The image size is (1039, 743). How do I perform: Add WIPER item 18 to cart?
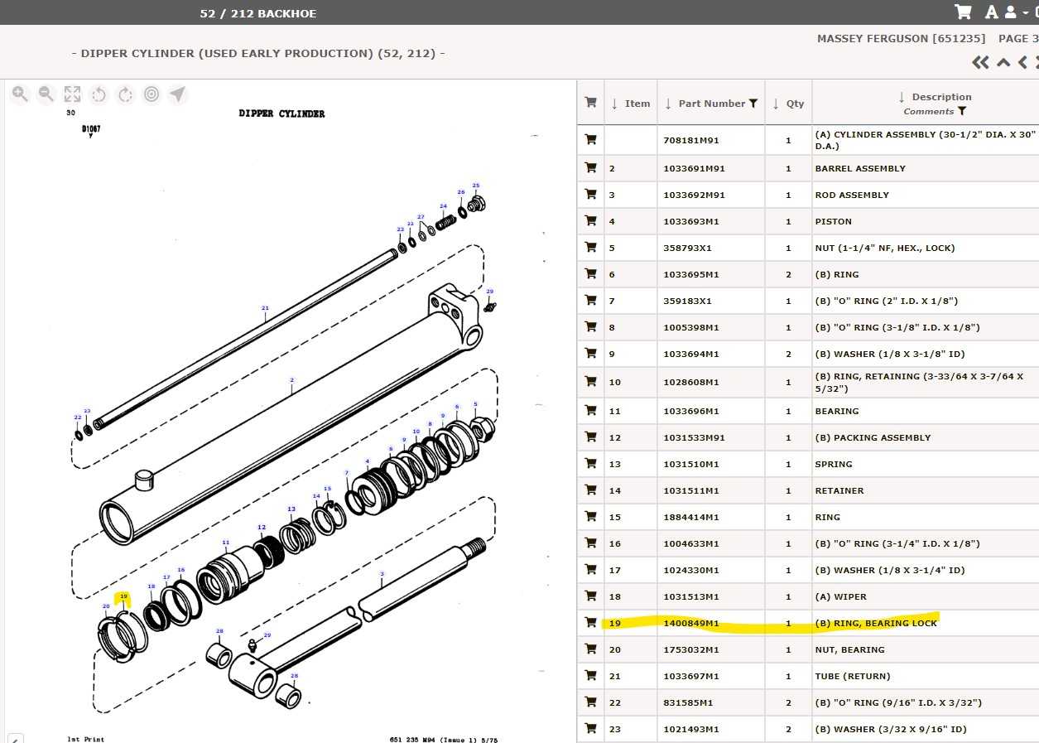tap(590, 596)
